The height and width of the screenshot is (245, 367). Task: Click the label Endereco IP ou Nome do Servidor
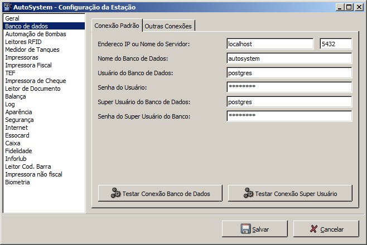click(x=144, y=44)
